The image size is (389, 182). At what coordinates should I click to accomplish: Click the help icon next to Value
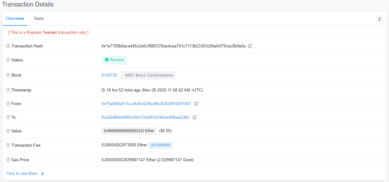tap(8, 131)
